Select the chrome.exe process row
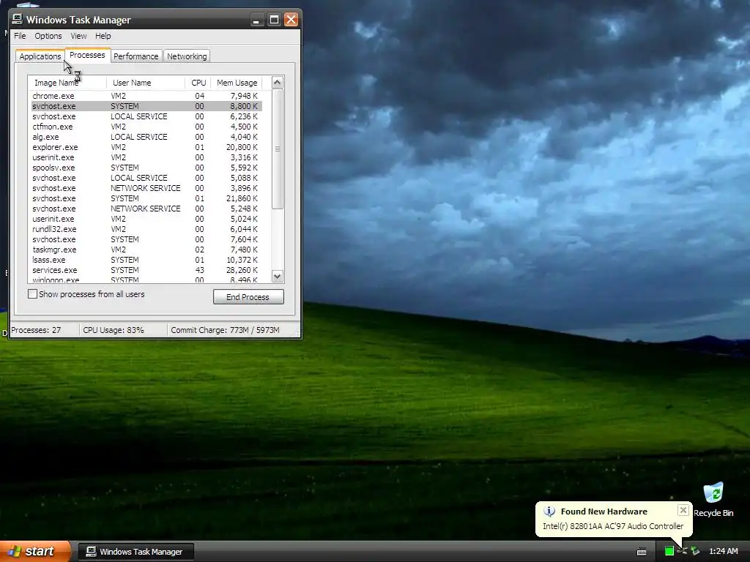750x562 pixels. (146, 96)
